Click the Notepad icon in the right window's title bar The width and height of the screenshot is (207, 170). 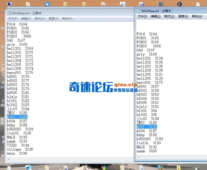(x=139, y=11)
